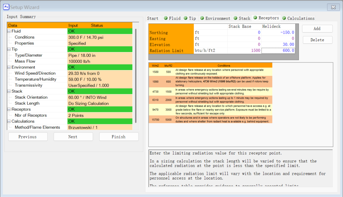Open the Environment tab

point(215,18)
